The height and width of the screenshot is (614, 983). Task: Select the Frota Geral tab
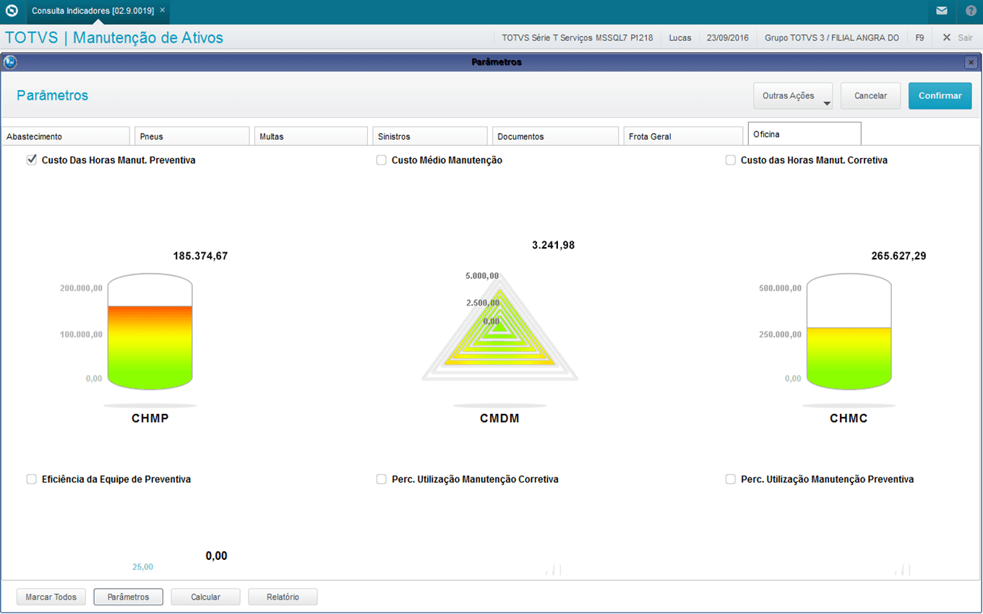682,137
